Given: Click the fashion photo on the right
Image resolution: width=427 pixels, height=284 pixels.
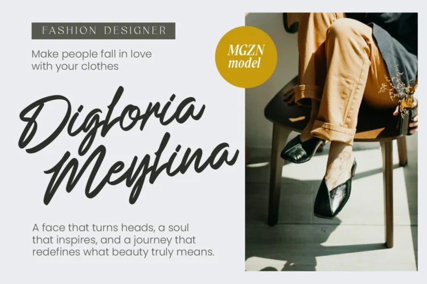Looking at the screenshot, I should (331, 141).
